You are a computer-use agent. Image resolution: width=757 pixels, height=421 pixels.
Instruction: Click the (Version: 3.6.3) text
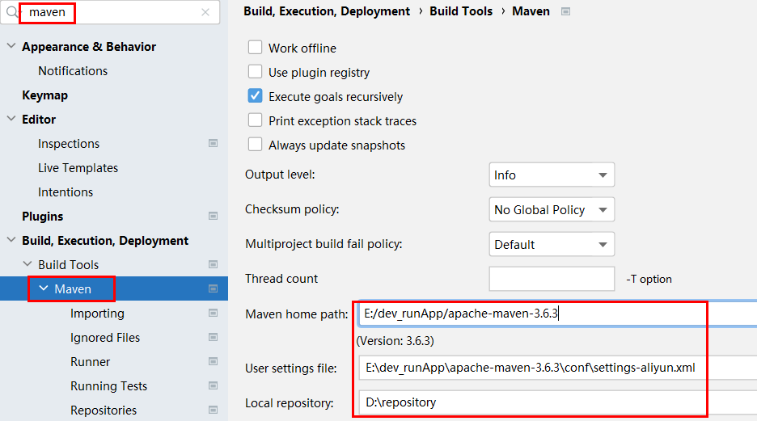click(395, 341)
